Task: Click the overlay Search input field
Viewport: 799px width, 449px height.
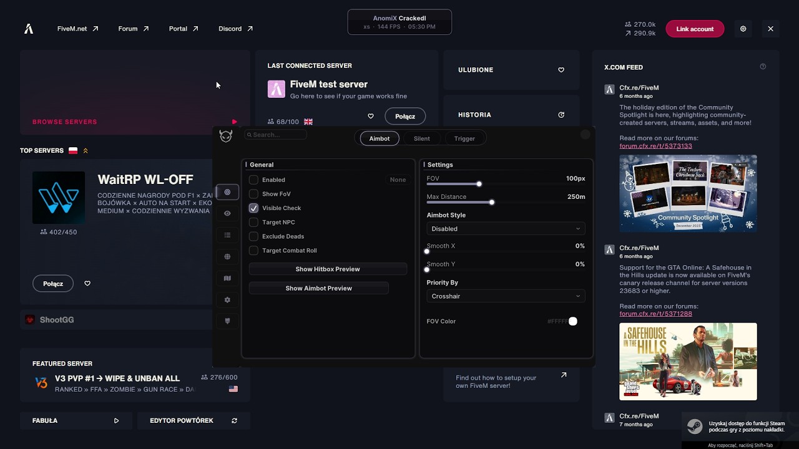Action: tap(275, 135)
